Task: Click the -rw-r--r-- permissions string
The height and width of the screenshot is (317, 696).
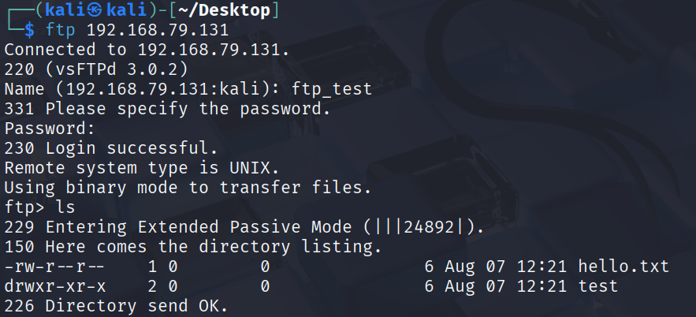Action: click(x=54, y=266)
